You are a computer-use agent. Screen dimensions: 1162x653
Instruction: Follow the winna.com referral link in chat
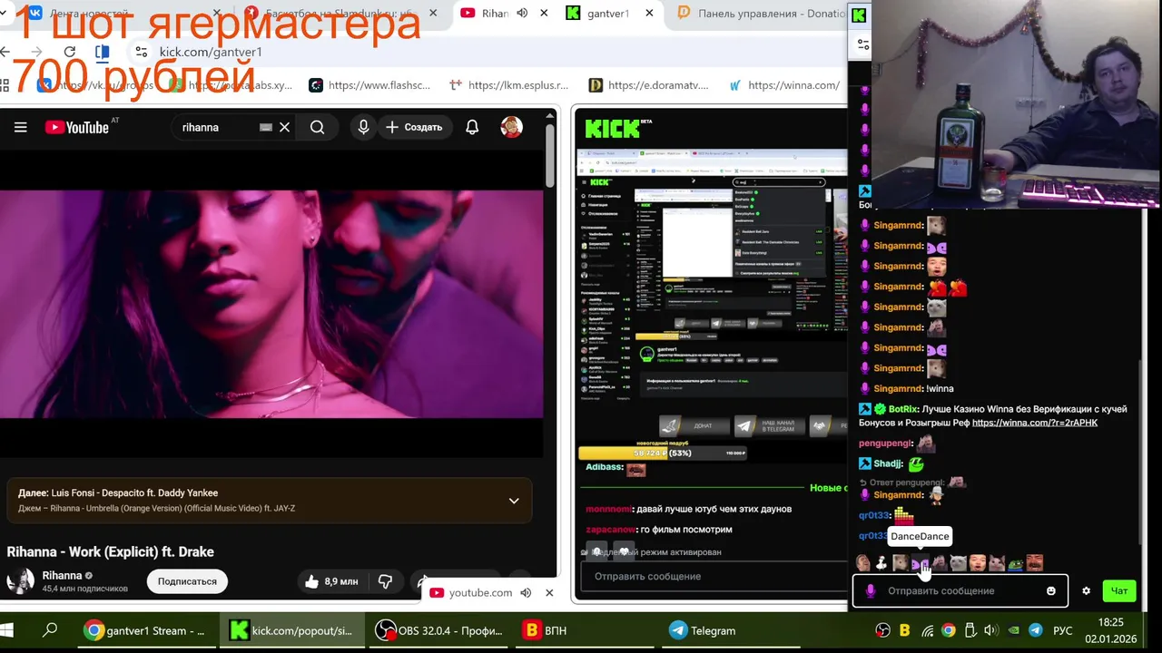[x=1035, y=423]
